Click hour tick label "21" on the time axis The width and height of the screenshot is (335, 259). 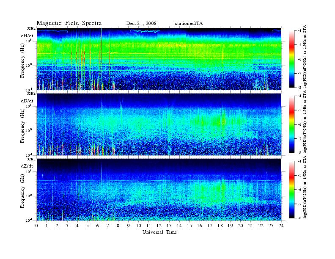(250, 226)
